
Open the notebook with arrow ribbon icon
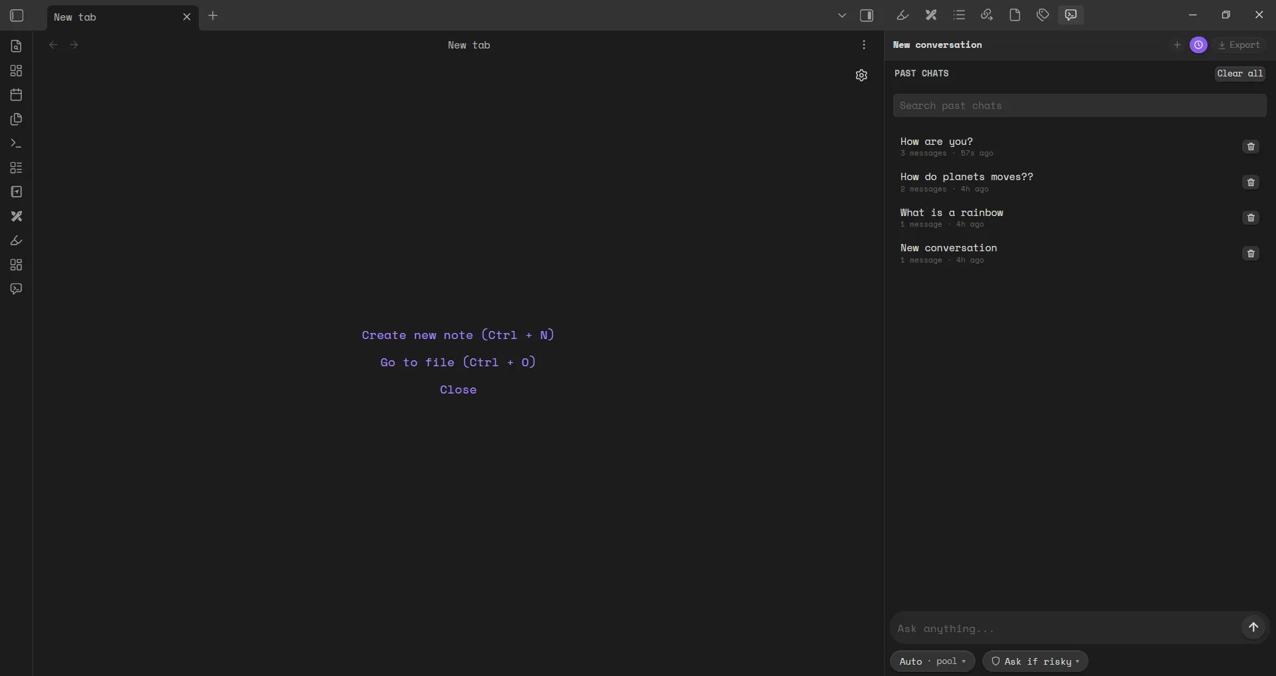pyautogui.click(x=17, y=192)
